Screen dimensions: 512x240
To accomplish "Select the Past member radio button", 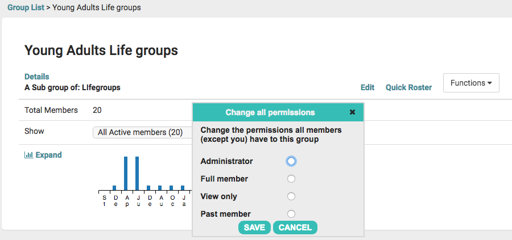I will coord(291,214).
